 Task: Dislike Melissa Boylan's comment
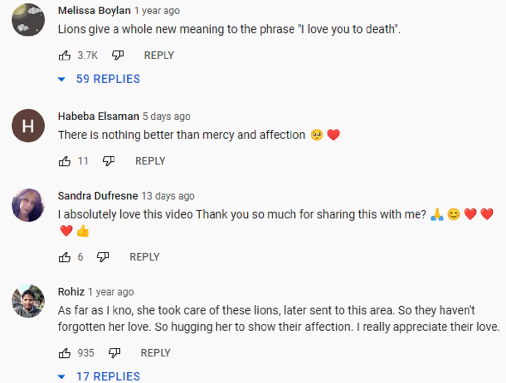[x=117, y=56]
